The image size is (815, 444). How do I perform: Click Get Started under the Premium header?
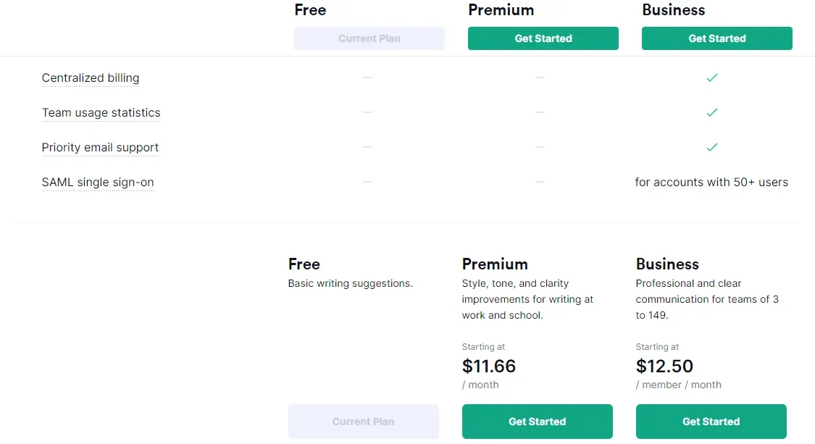[x=543, y=38]
